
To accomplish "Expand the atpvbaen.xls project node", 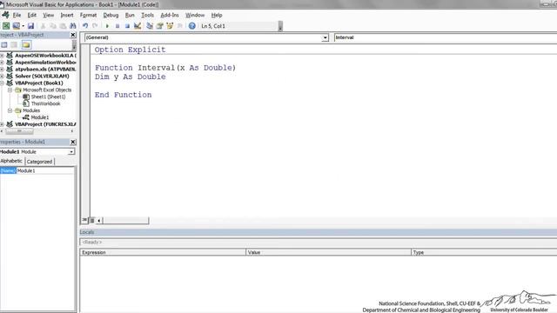I will coord(2,70).
